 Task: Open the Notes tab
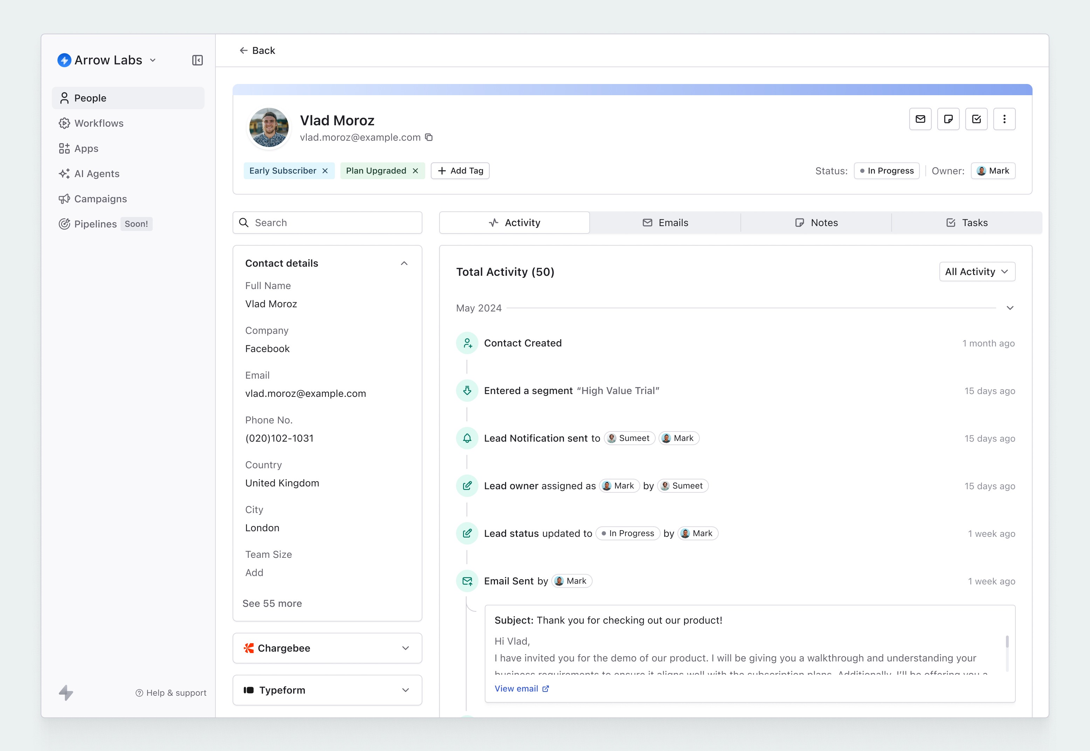point(816,223)
